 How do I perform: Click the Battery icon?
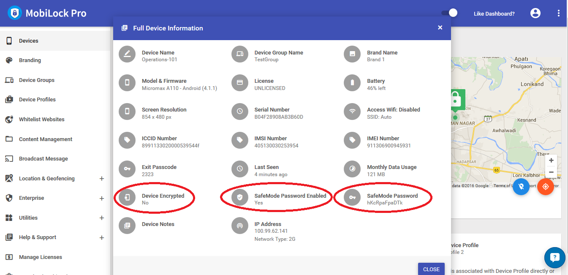coord(352,83)
